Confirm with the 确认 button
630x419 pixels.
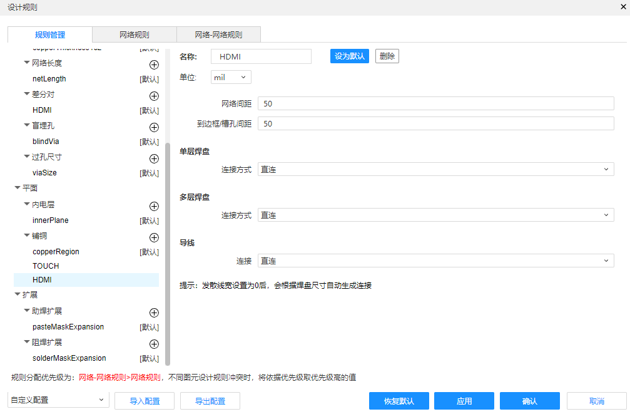[x=529, y=401]
